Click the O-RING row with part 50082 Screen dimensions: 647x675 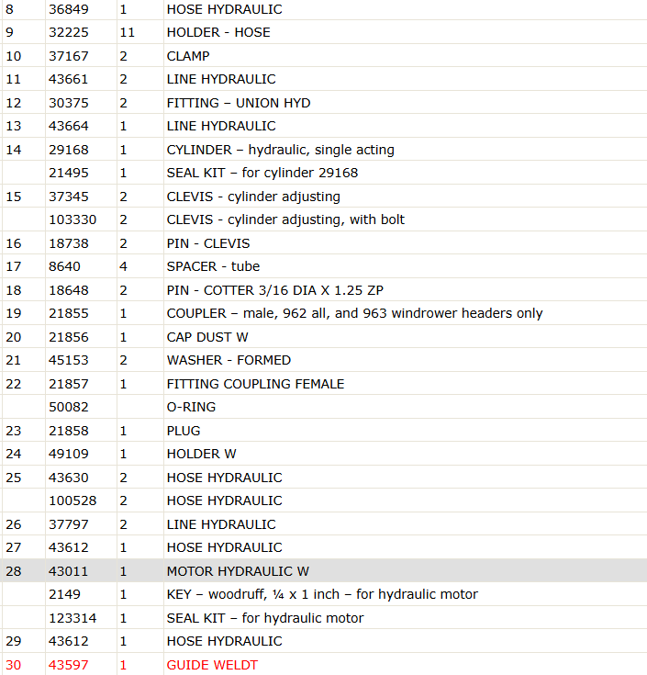[x=323, y=407]
